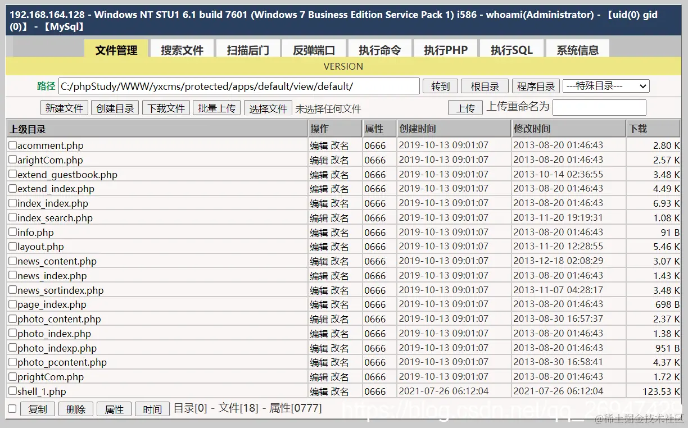Screen dimensions: 688x428
Task: Click the 根目录 button
Action: (x=485, y=86)
